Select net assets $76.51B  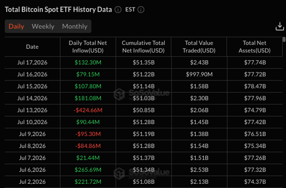click(x=255, y=134)
